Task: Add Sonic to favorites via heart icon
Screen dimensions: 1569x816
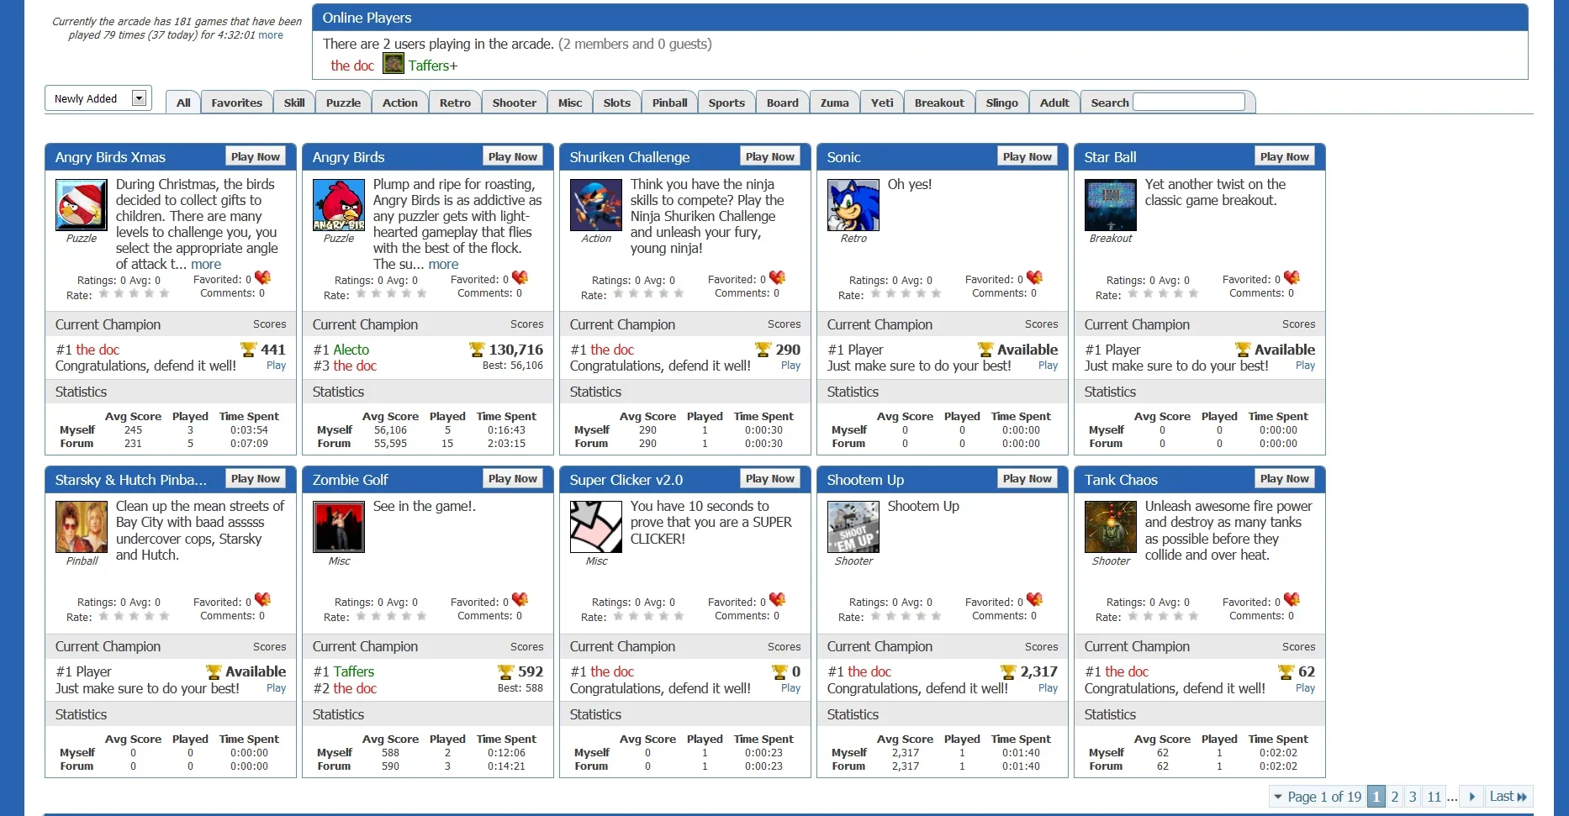Action: [1035, 277]
